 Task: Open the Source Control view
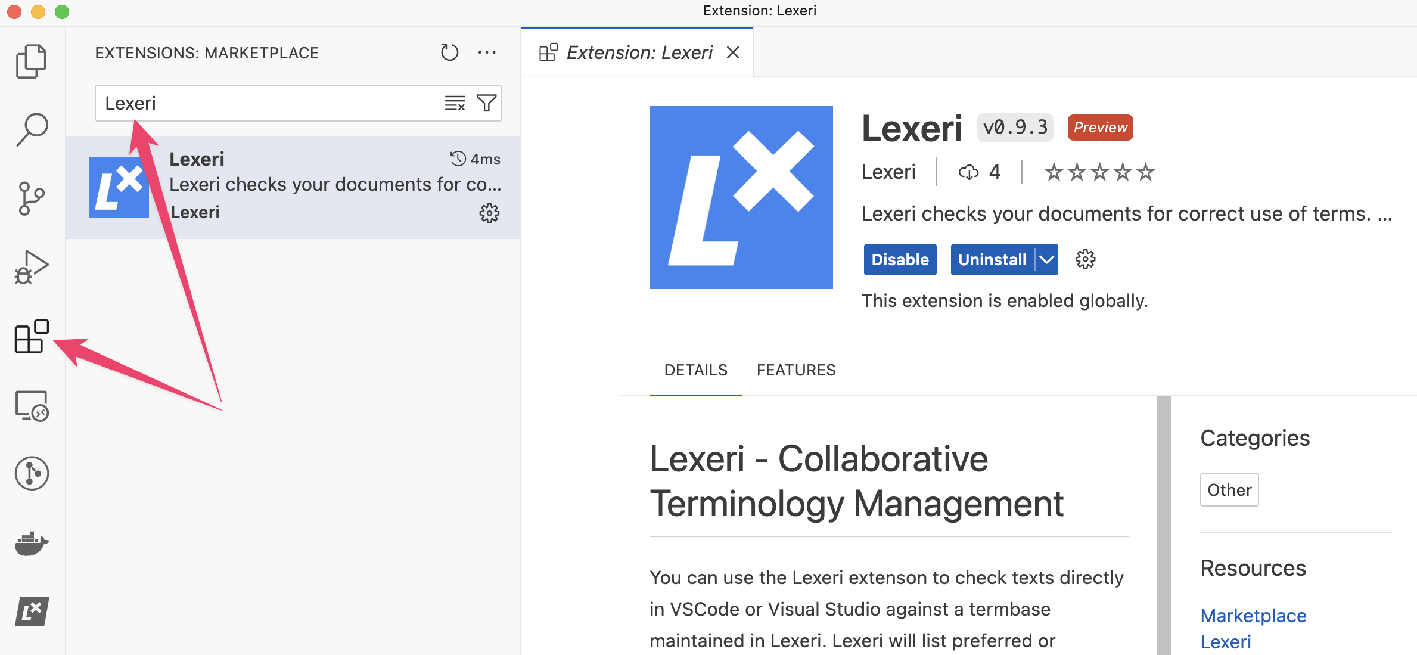tap(31, 197)
